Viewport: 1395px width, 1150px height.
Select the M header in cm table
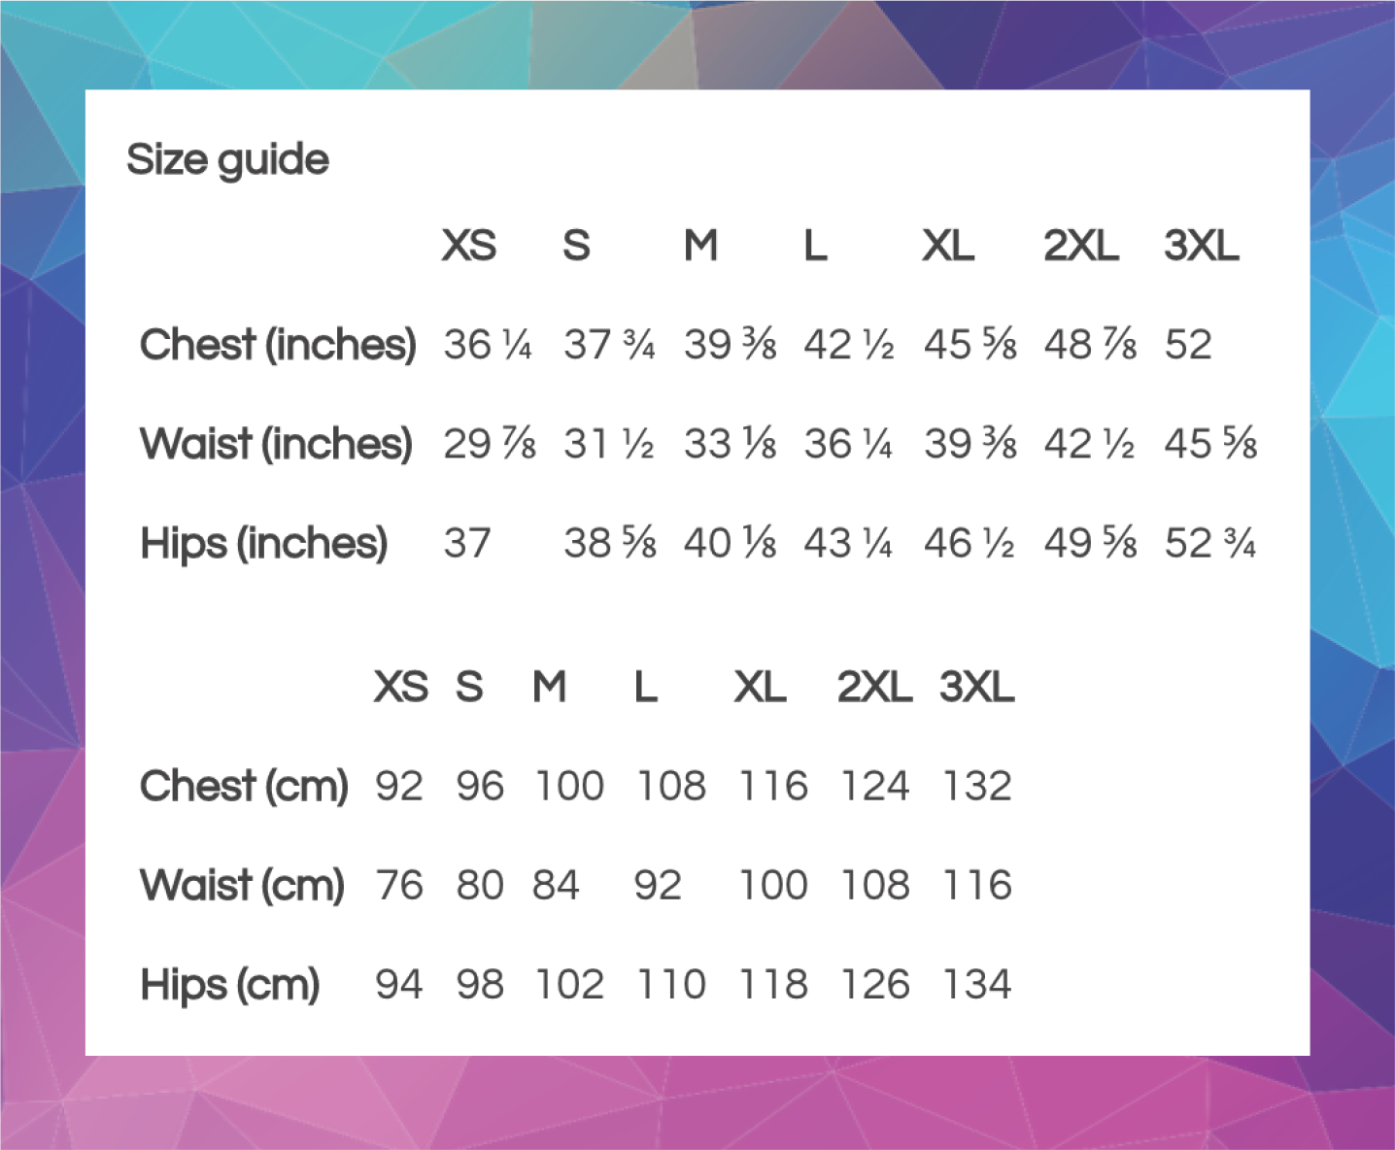coord(549,688)
